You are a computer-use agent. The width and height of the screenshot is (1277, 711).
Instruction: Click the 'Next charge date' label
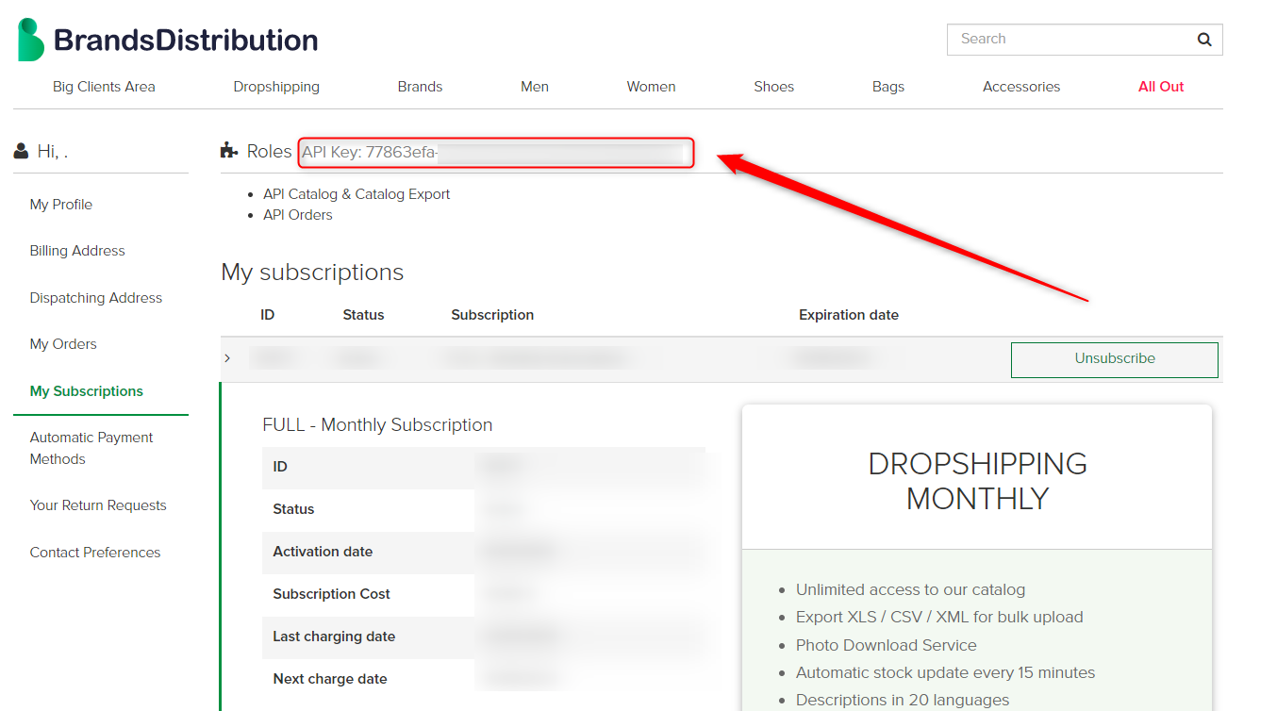tap(330, 679)
